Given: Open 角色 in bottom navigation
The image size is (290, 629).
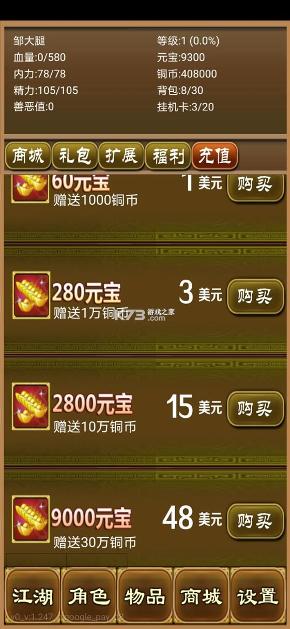Looking at the screenshot, I should (x=88, y=596).
